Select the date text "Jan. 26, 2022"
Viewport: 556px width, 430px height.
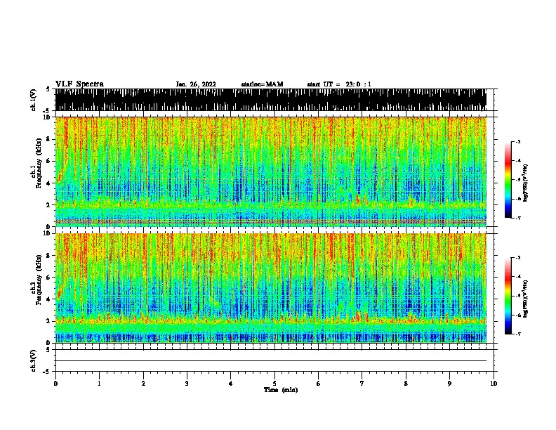click(x=196, y=84)
